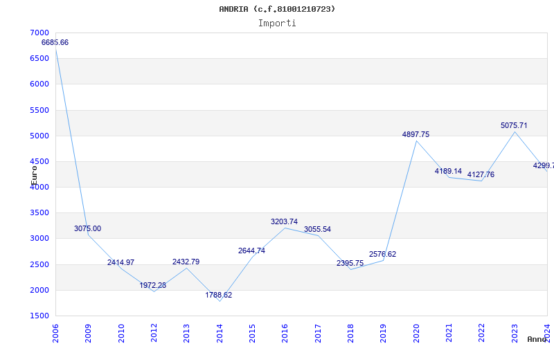Click x-axis year 2022
554x346 pixels.
[x=481, y=334]
